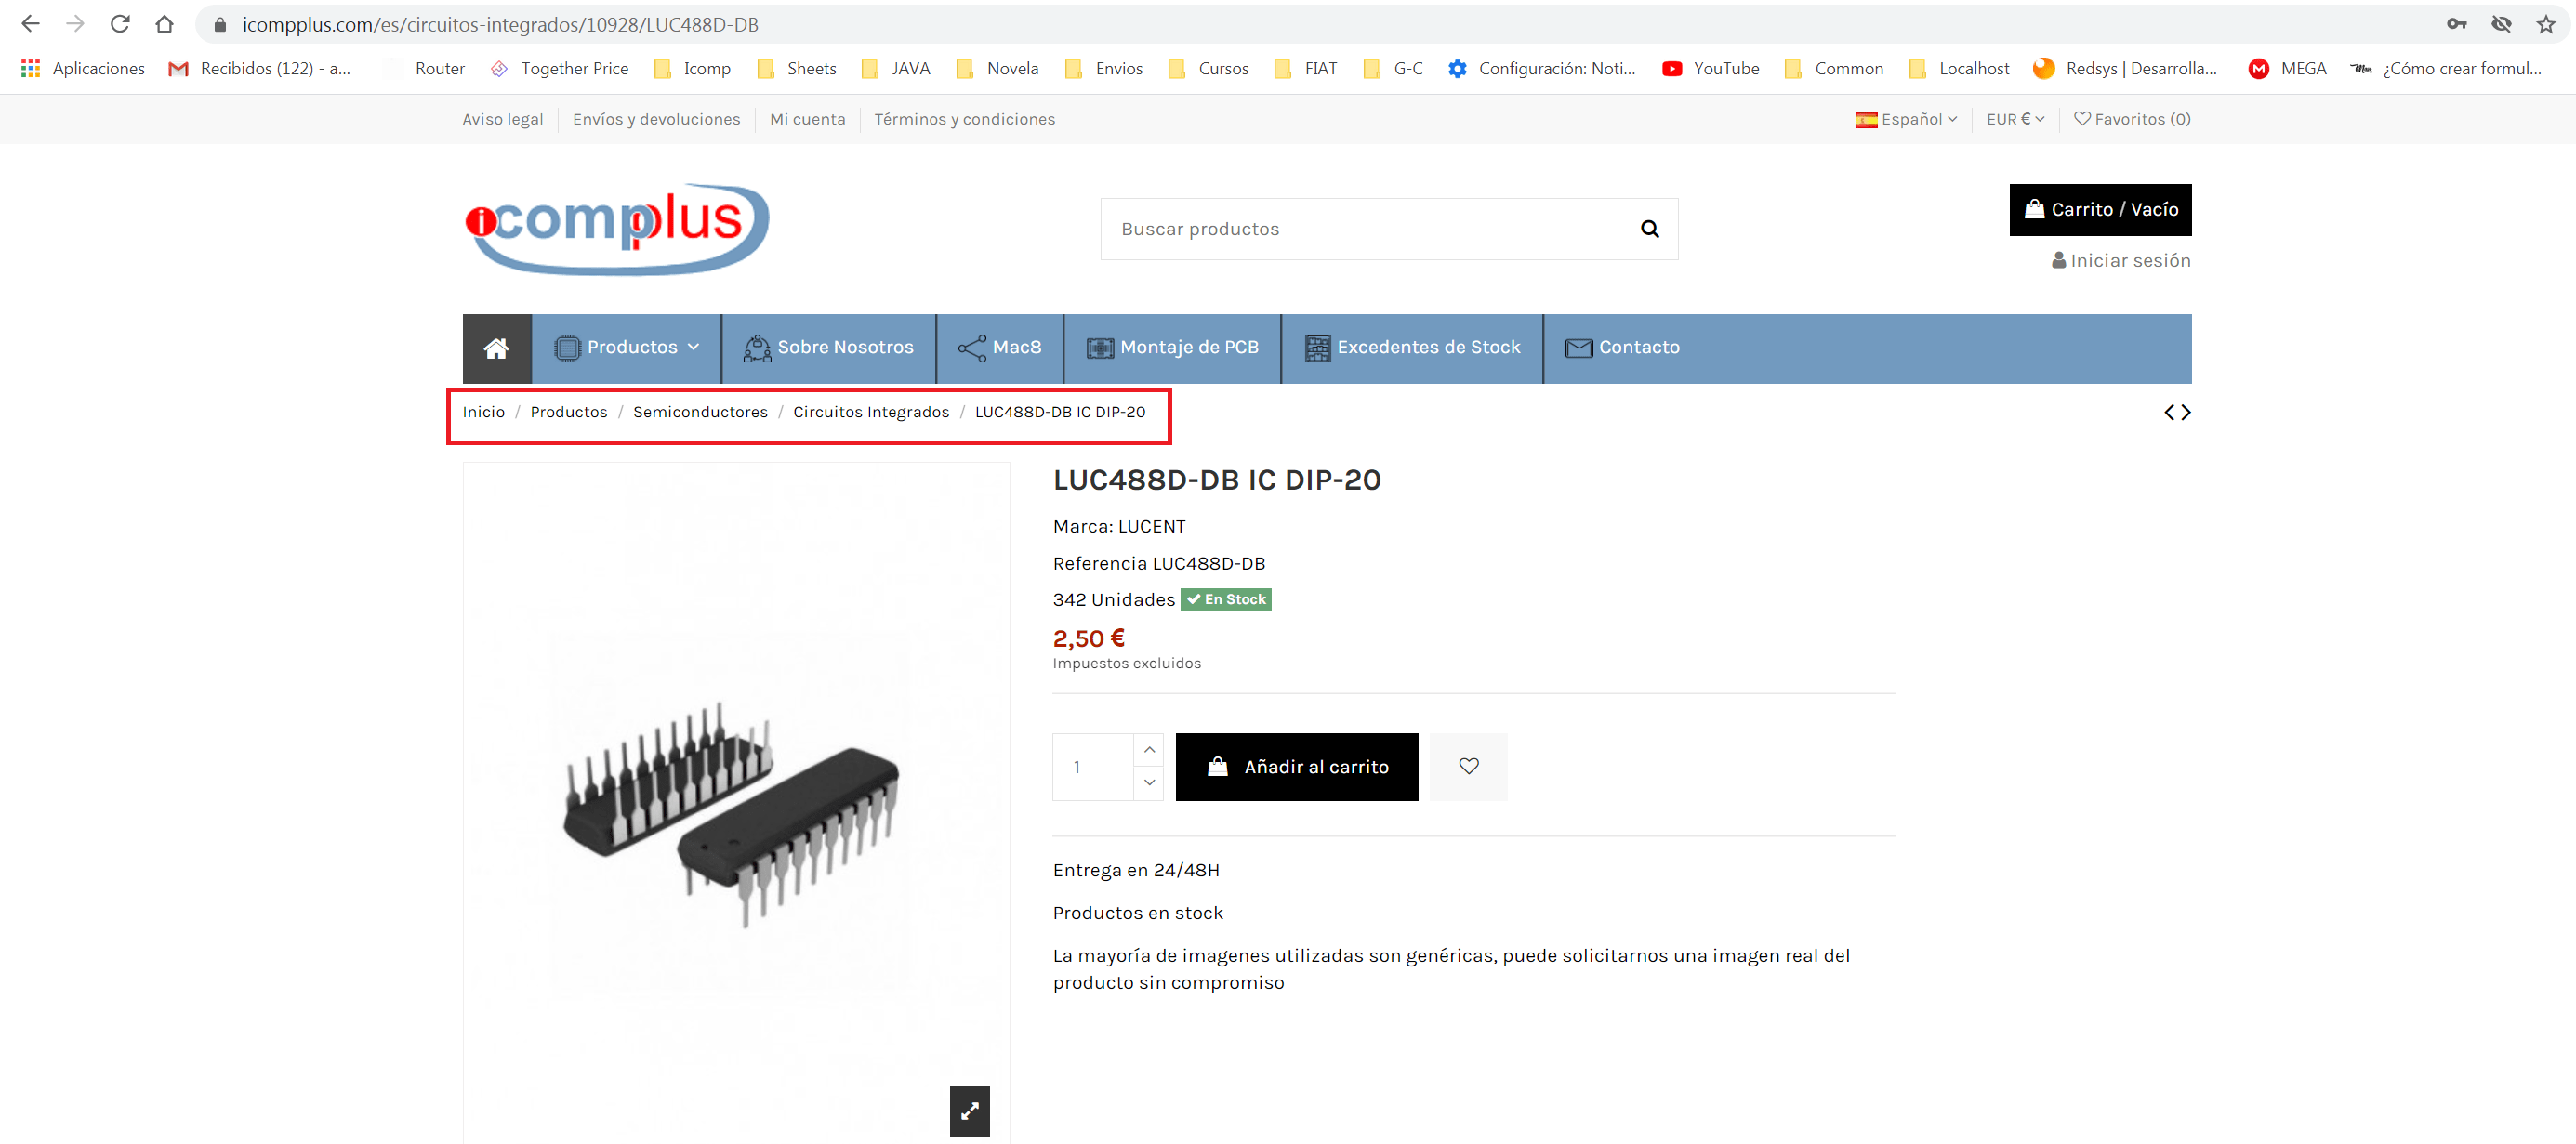Open Montaje de PCB menu item
Viewport: 2576px width, 1144px height.
(1172, 348)
